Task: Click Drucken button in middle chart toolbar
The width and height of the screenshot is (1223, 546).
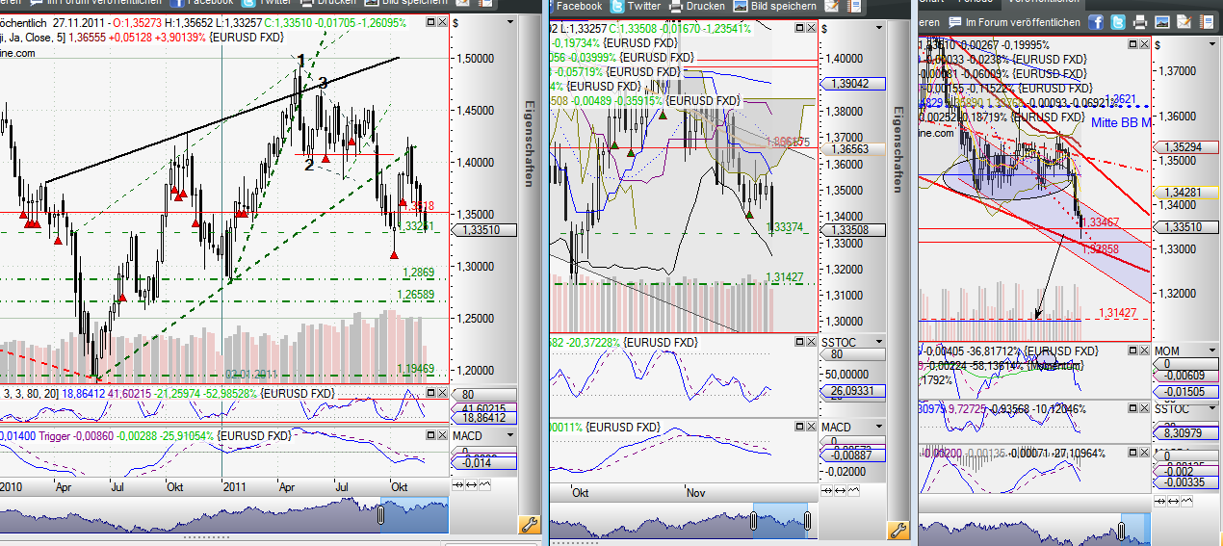Action: (697, 6)
